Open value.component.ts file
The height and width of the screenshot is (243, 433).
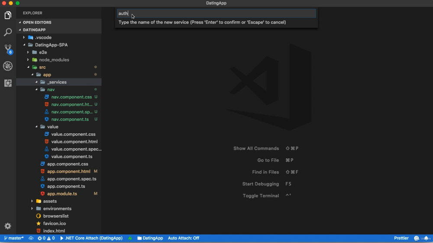pos(59,156)
